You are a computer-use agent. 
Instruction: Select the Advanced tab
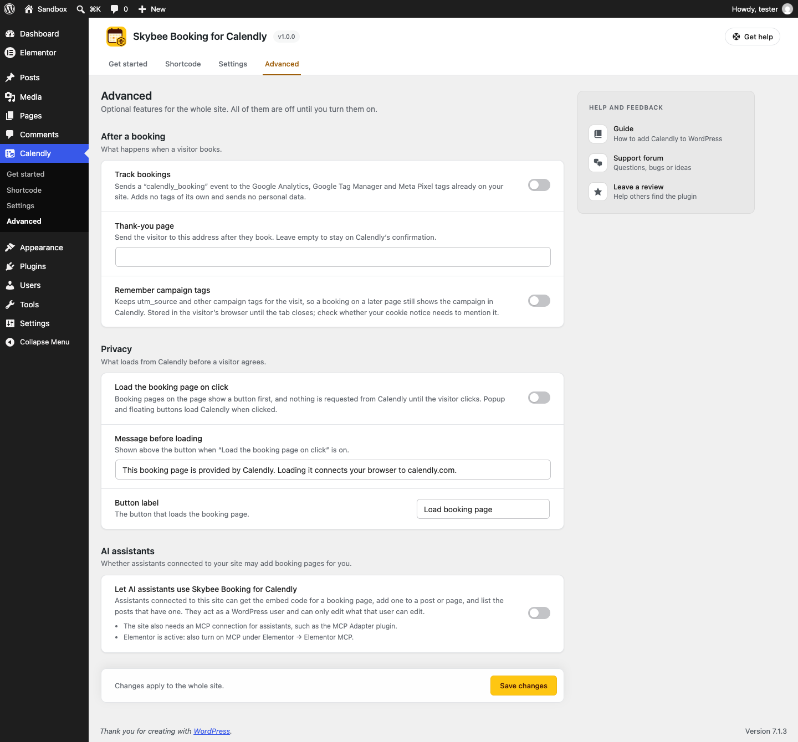pyautogui.click(x=282, y=64)
